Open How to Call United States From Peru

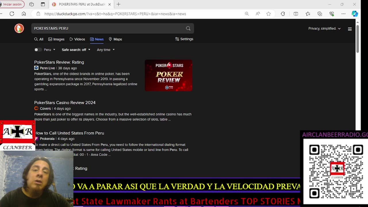[x=69, y=133]
